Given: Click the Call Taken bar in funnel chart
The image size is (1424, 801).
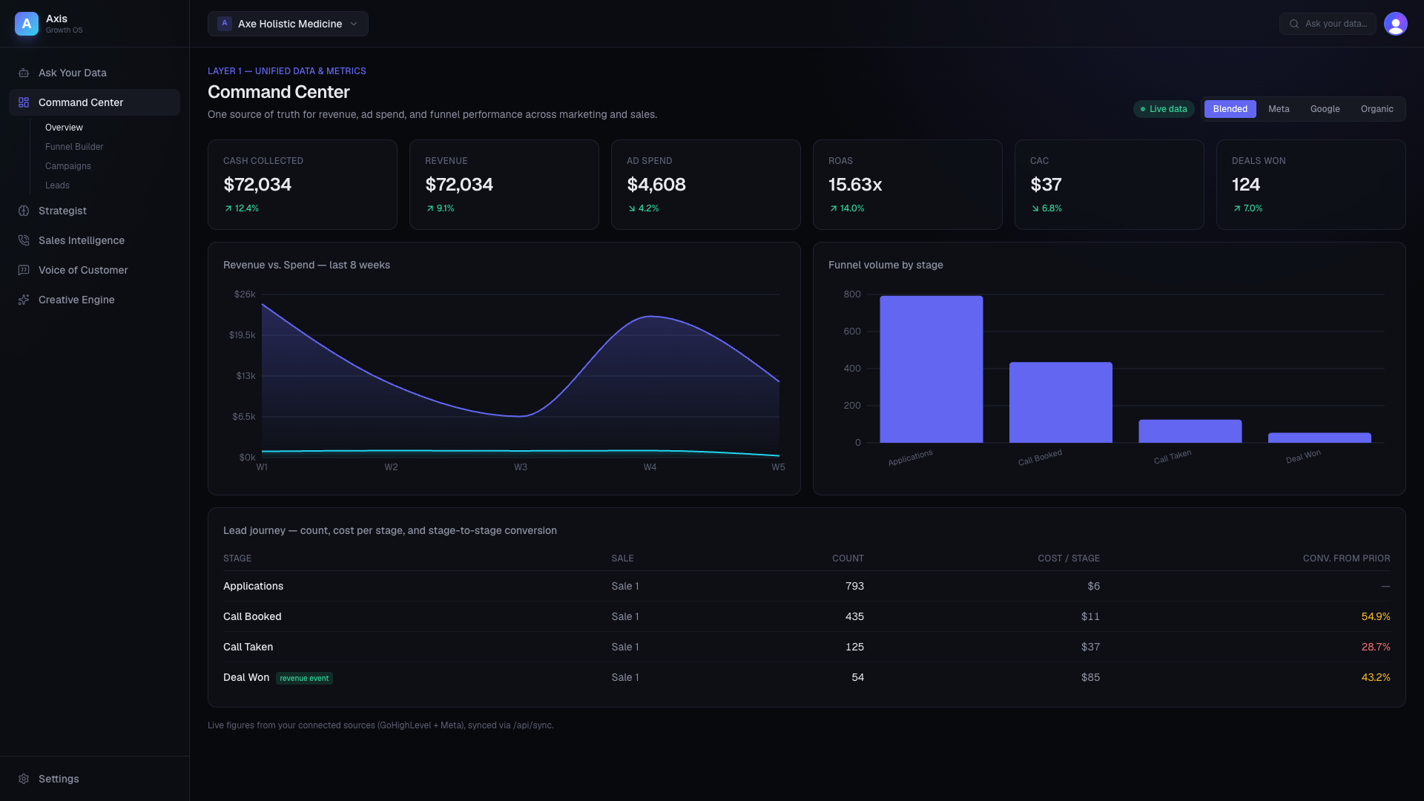Looking at the screenshot, I should 1190,432.
